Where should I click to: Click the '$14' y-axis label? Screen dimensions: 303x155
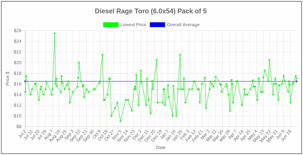[18, 95]
